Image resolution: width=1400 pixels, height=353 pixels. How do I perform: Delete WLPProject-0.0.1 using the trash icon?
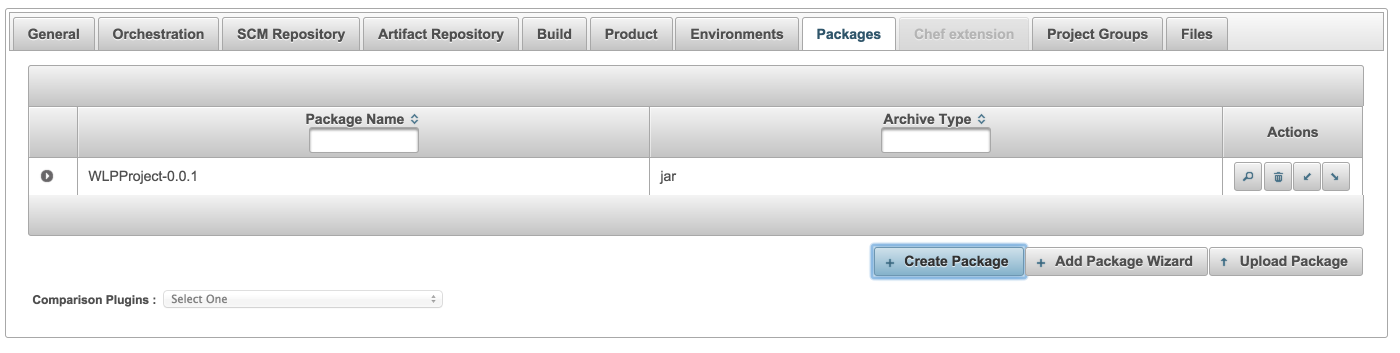click(x=1277, y=176)
